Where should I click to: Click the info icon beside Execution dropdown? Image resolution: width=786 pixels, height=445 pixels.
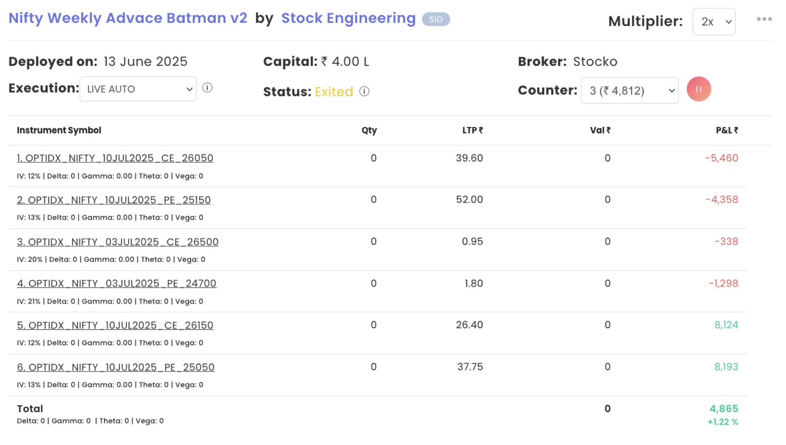(207, 88)
